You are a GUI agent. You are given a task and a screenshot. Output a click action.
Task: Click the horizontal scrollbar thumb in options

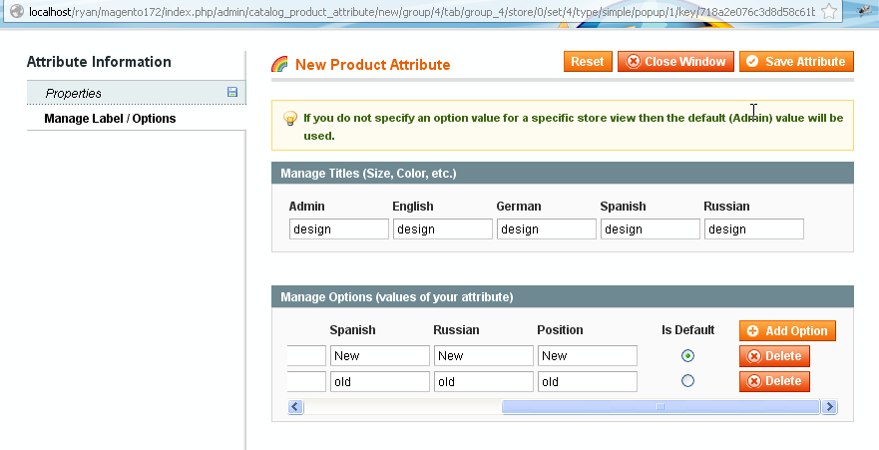click(660, 406)
